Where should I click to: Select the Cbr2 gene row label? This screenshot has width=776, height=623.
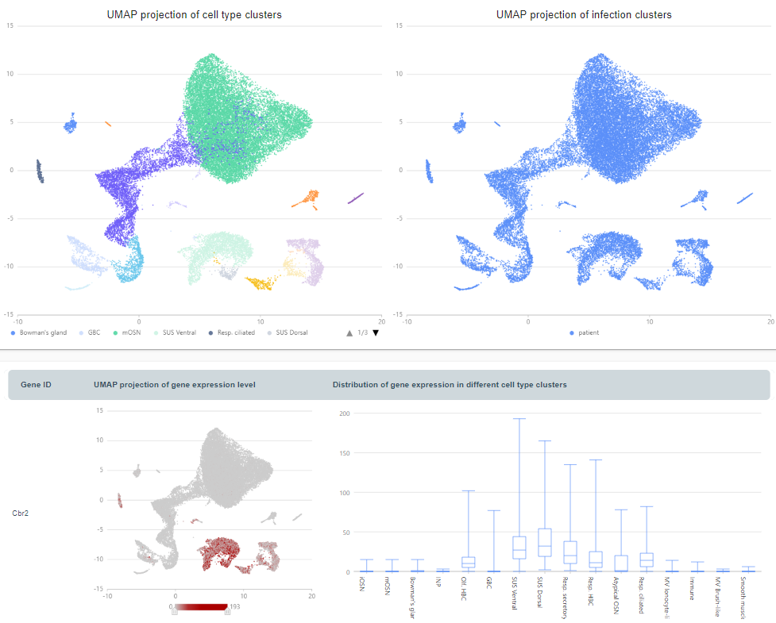(21, 513)
